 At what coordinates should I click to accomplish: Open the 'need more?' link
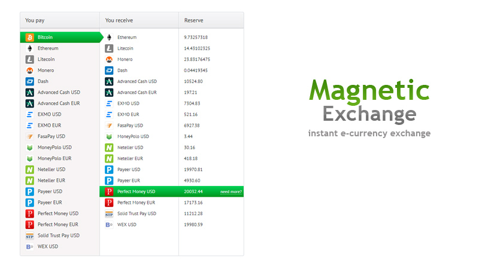tap(231, 191)
